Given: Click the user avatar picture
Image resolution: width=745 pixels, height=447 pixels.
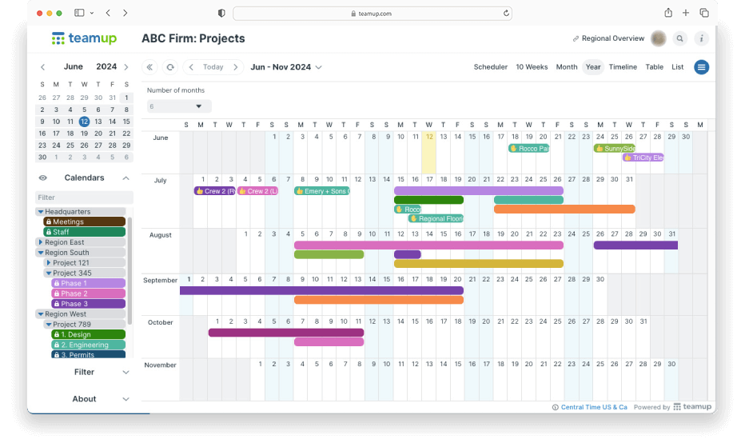Looking at the screenshot, I should coord(659,38).
